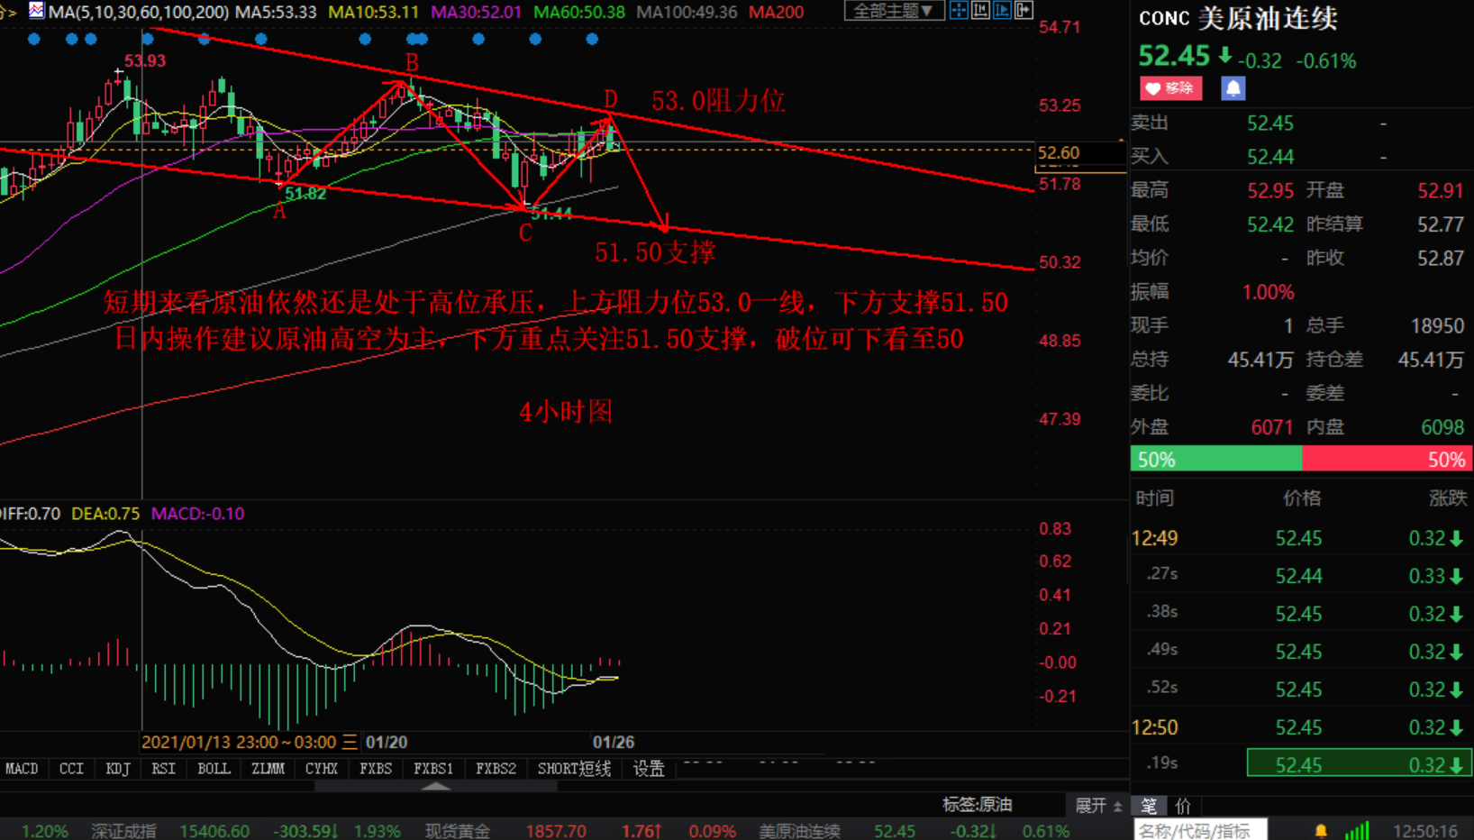Screen dimensions: 1474x840
Task: Click the 美原油连续 ticker in the status bar
Action: click(799, 830)
